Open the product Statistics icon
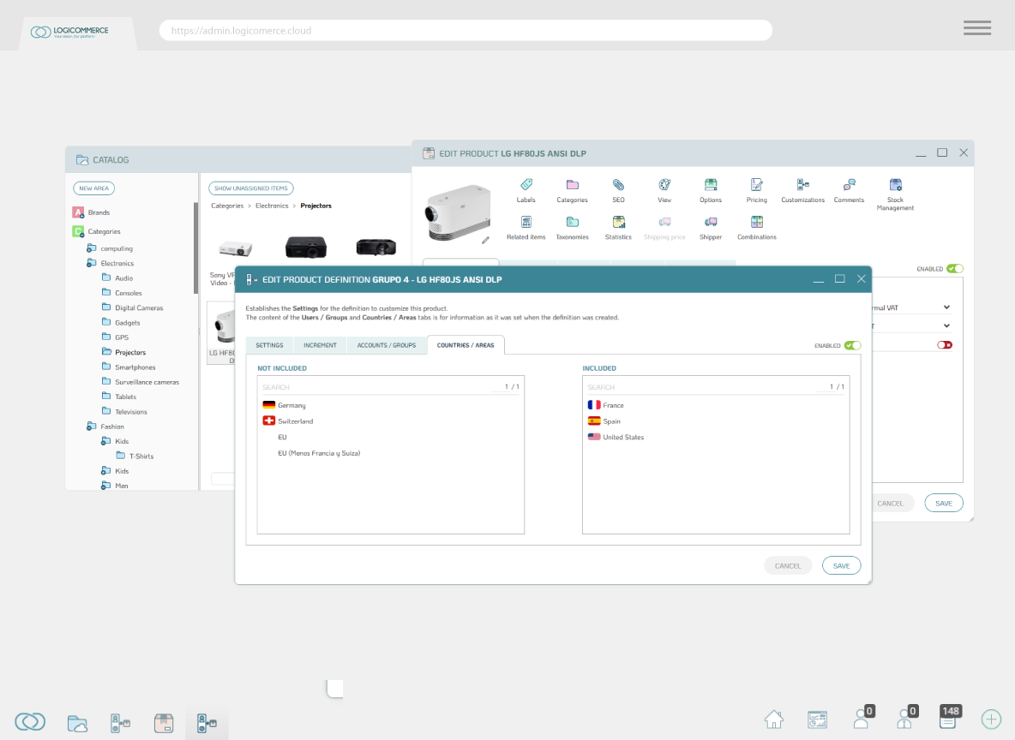The height and width of the screenshot is (740, 1015). click(618, 228)
